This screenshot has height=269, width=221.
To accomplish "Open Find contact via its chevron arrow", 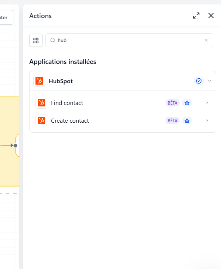I will click(207, 103).
